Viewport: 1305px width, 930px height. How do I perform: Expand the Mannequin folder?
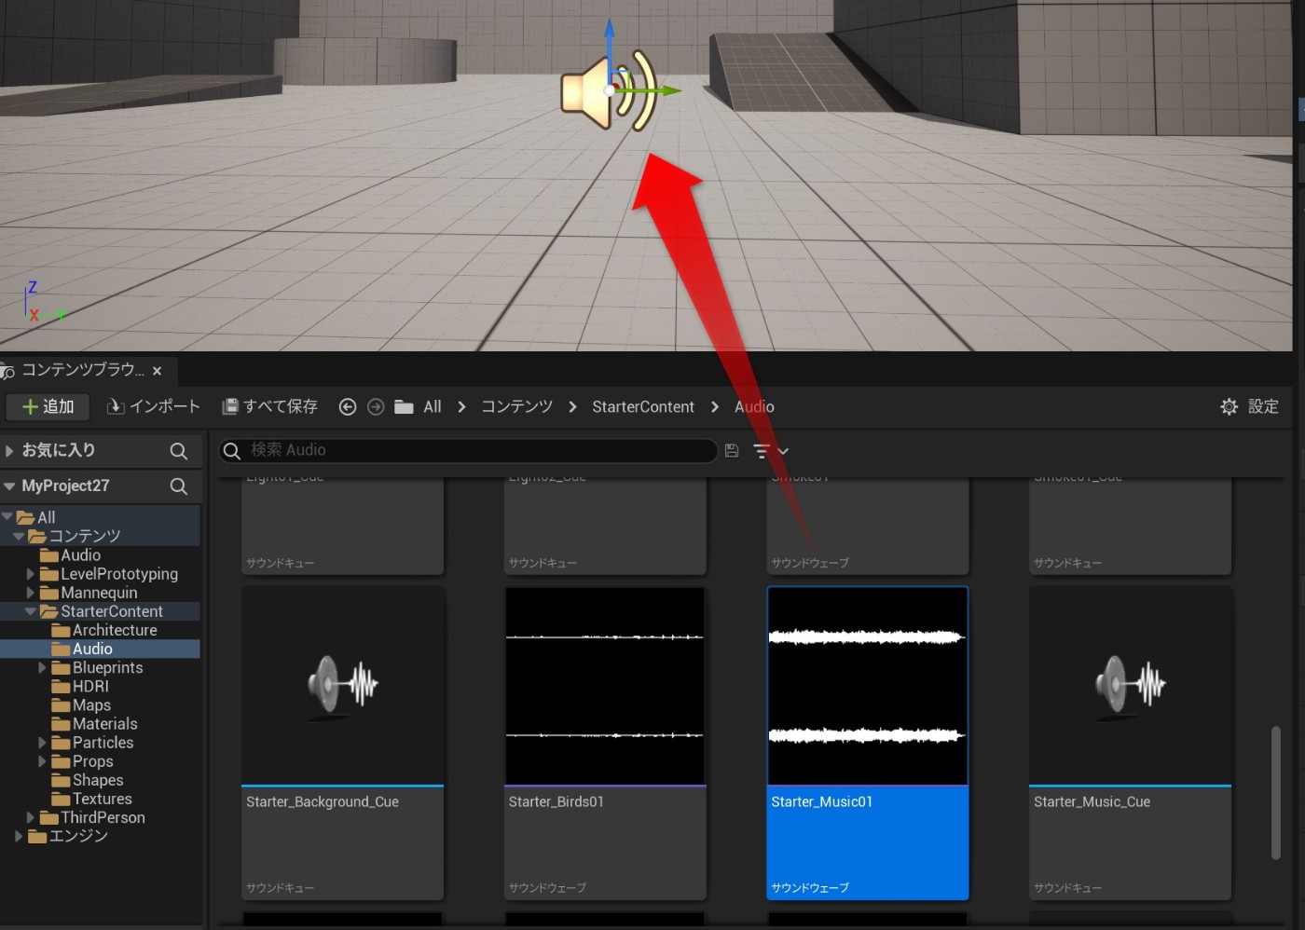pos(31,593)
